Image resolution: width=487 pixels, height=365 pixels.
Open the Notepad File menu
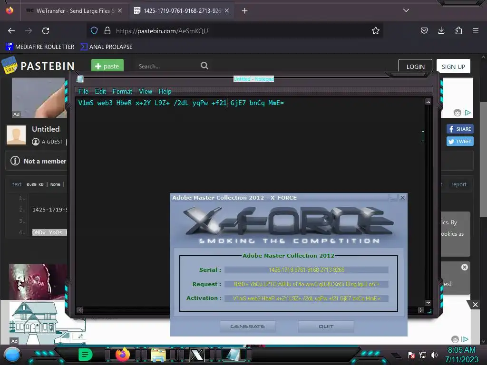(83, 92)
